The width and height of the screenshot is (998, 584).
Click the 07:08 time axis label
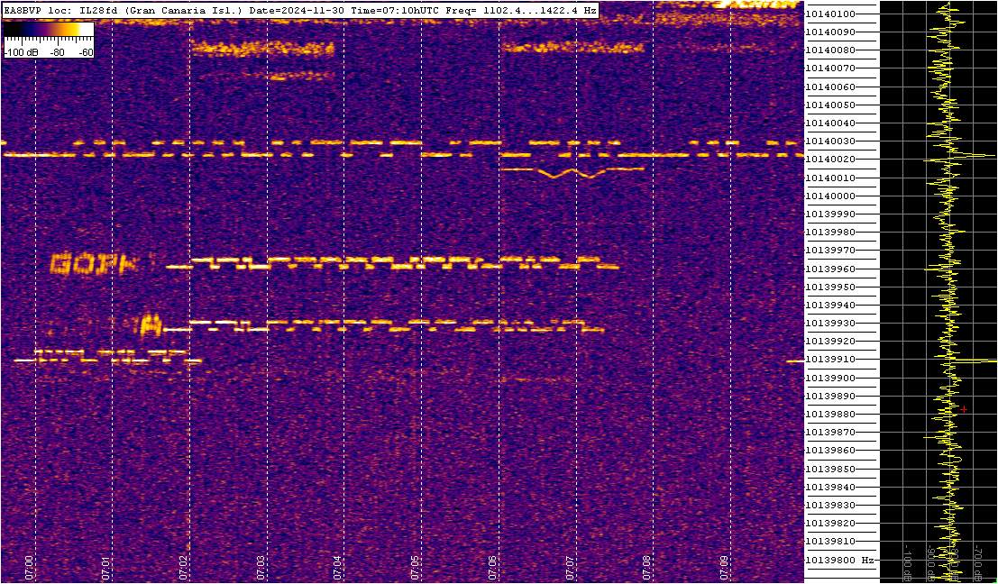(645, 566)
